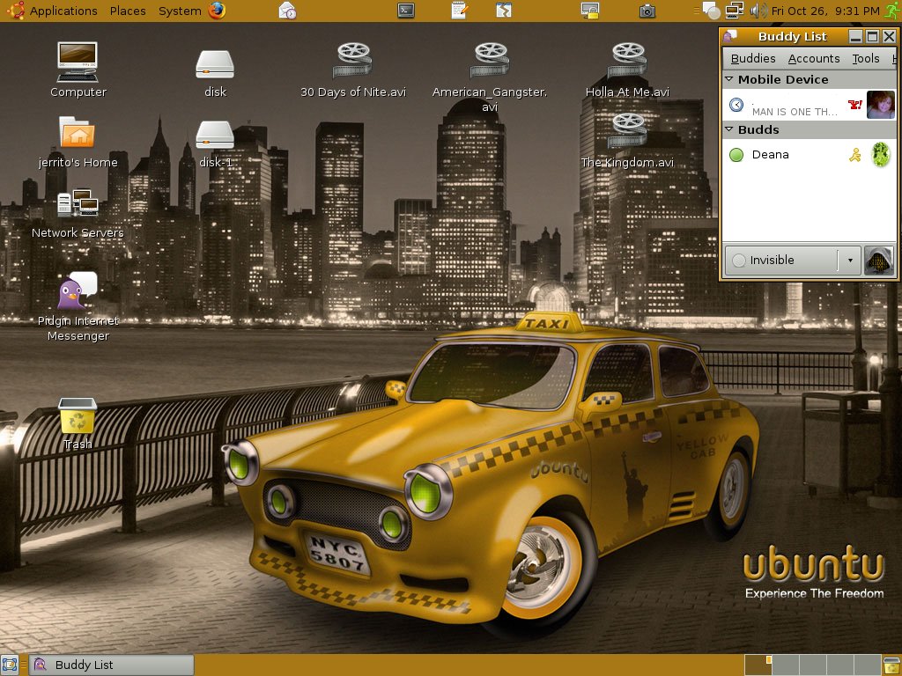This screenshot has height=676, width=902.
Task: Switch to the third workspace
Action: 813,665
